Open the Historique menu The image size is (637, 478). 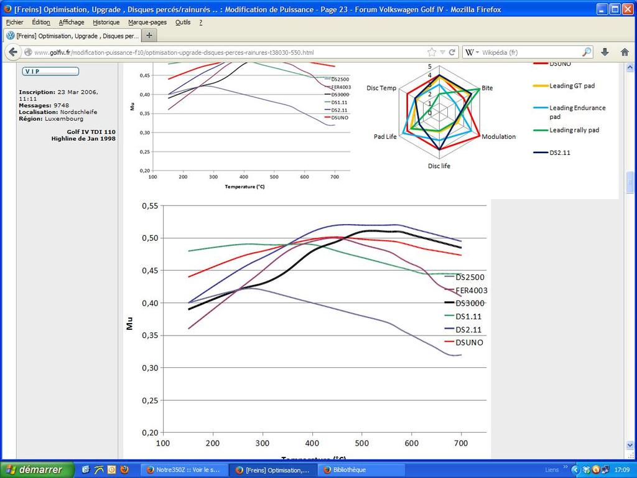[106, 22]
